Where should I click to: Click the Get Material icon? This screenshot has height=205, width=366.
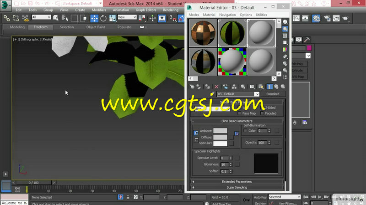[x=192, y=87]
